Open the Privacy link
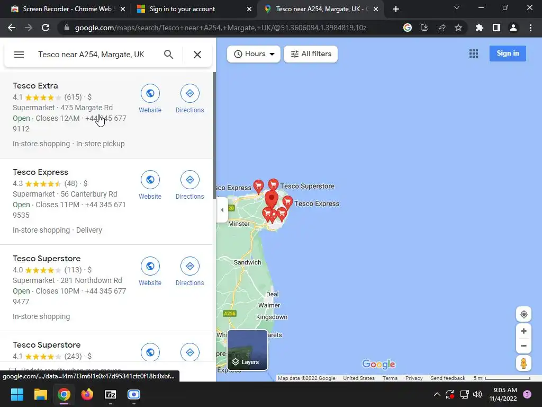542x407 pixels. tap(414, 378)
